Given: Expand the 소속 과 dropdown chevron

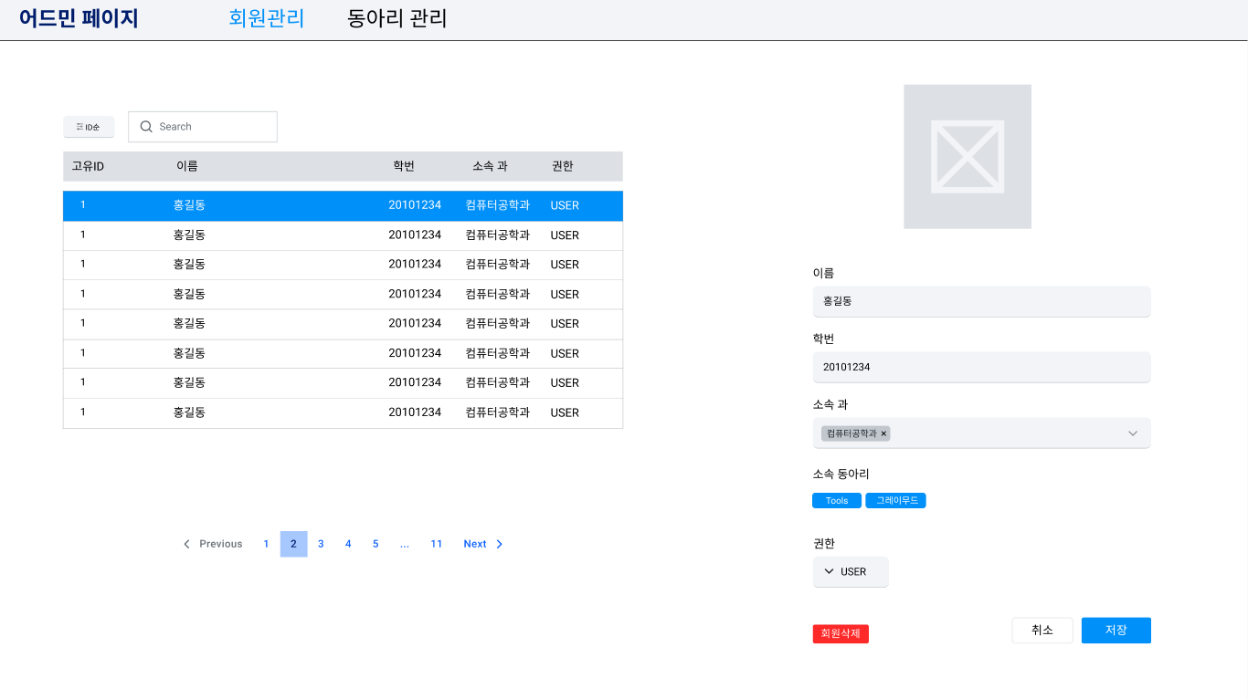Looking at the screenshot, I should [1133, 433].
